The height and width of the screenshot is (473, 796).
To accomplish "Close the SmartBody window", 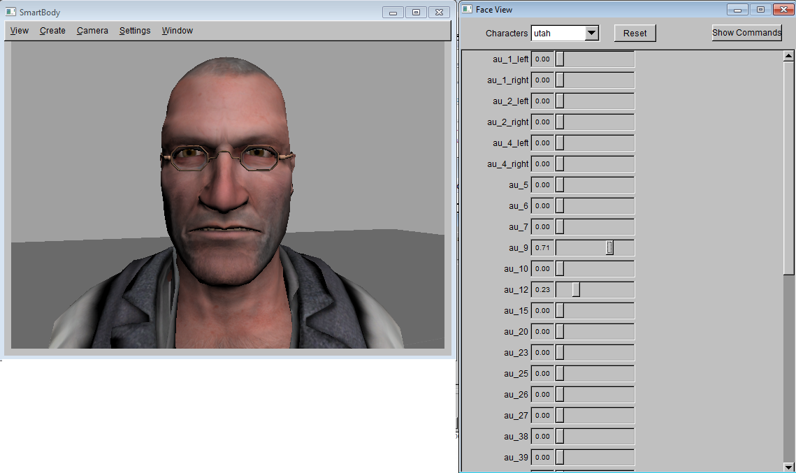I will point(439,12).
